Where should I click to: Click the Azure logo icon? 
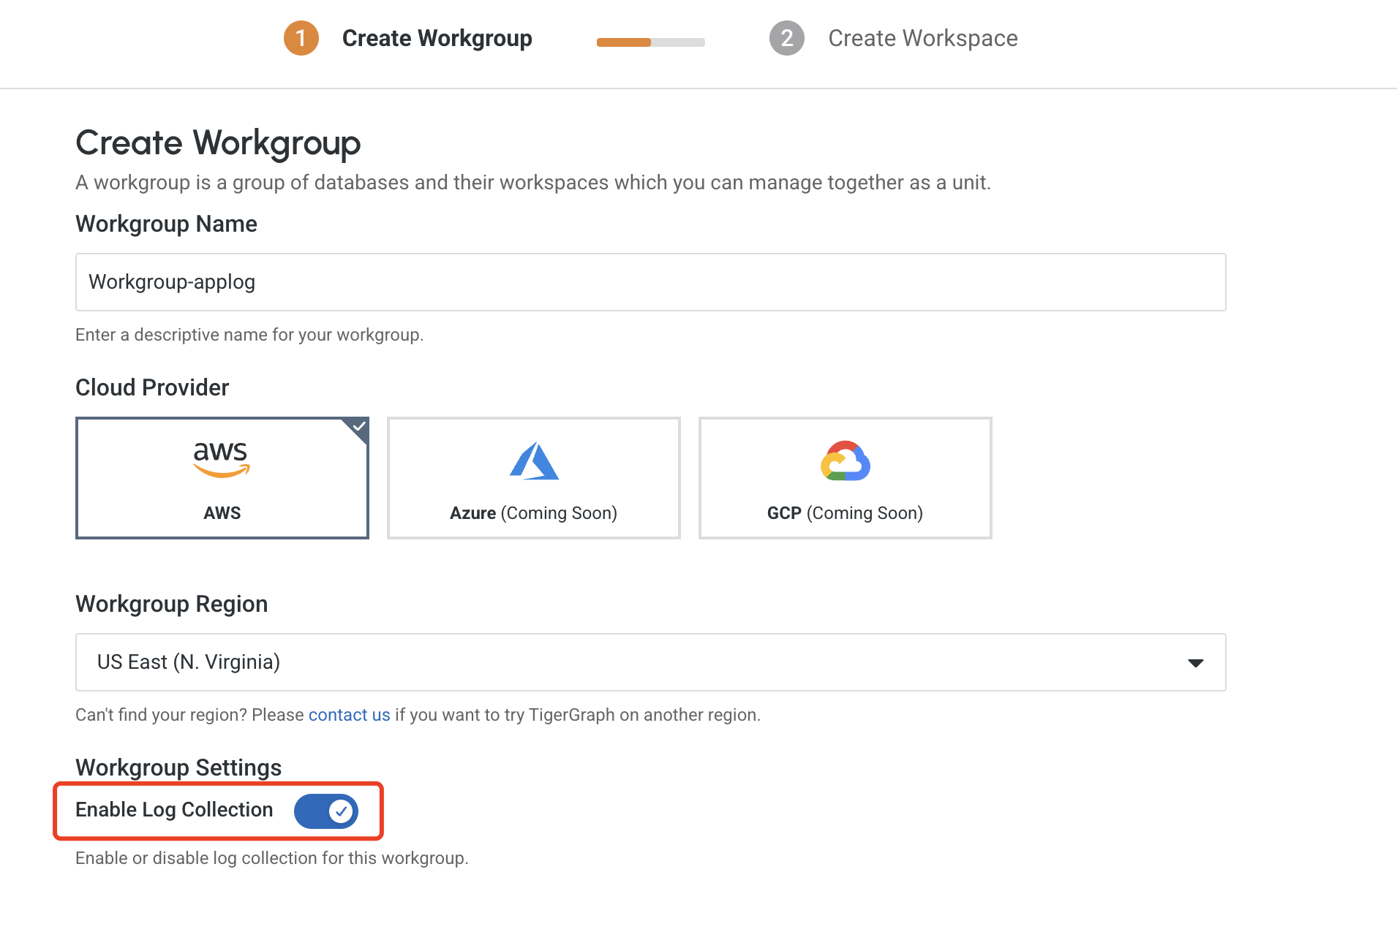pos(533,460)
